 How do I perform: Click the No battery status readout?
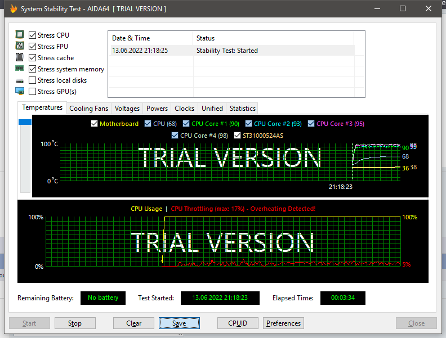click(103, 298)
